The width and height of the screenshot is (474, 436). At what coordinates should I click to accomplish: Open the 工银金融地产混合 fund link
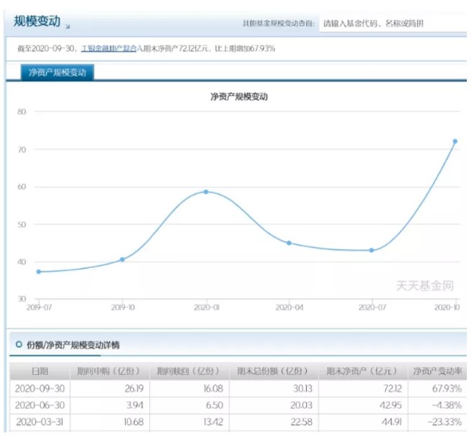coord(109,48)
